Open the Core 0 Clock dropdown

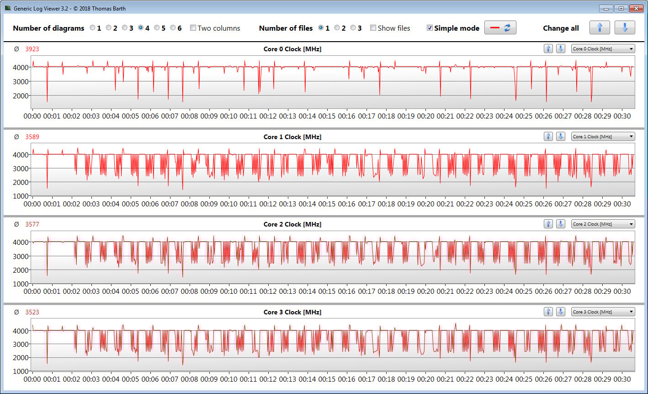(x=603, y=49)
